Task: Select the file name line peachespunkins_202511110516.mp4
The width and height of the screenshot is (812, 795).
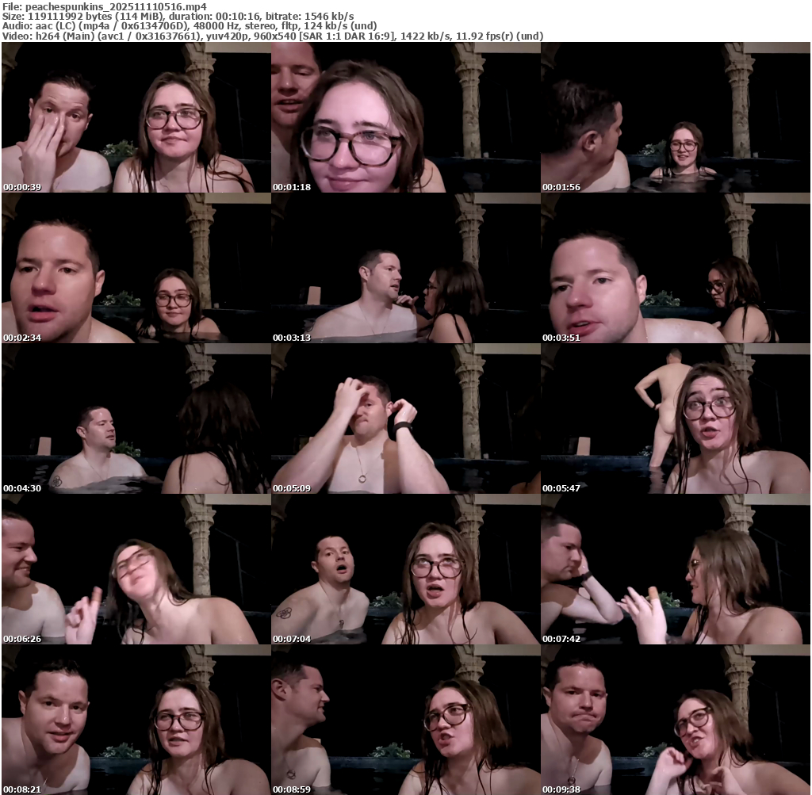Action: click(x=104, y=6)
